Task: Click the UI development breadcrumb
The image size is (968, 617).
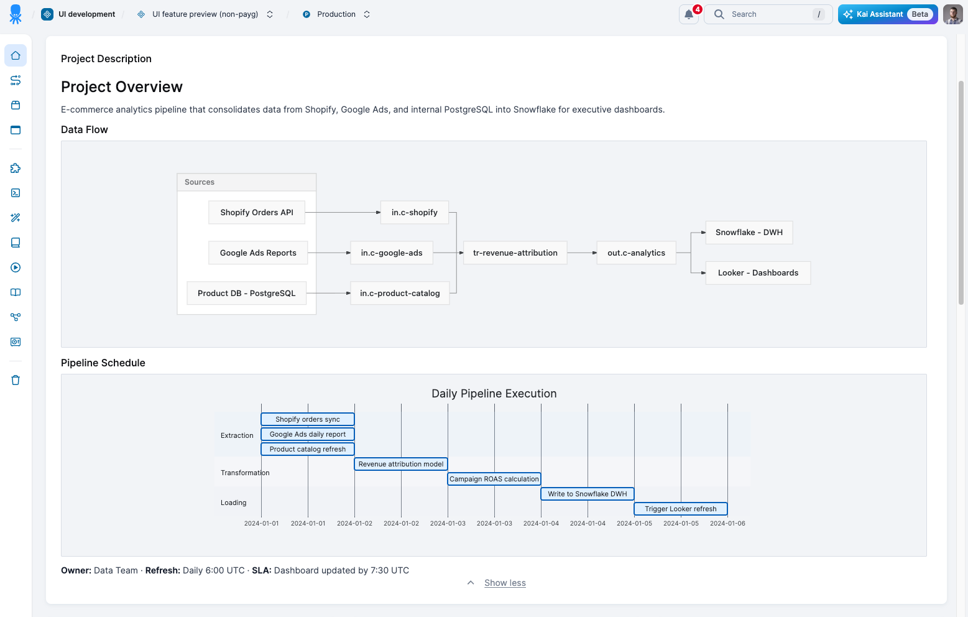Action: click(x=86, y=14)
